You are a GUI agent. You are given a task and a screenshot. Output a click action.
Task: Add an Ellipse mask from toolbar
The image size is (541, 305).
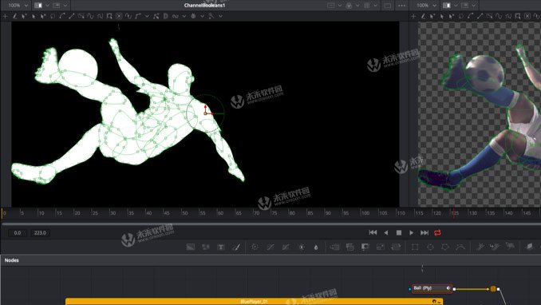pyautogui.click(x=430, y=247)
